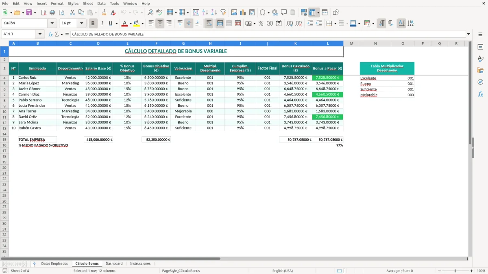The image size is (488, 274).
Task: Toggle Align Right
Action: 169,24
